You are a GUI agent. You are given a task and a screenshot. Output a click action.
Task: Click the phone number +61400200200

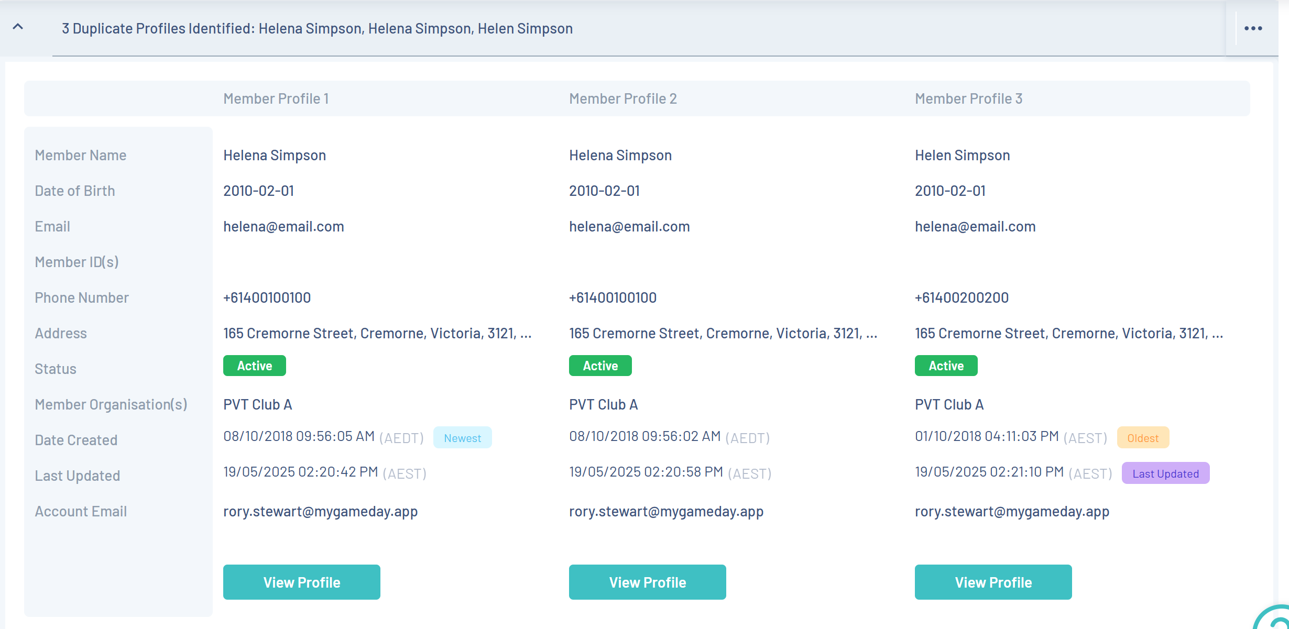pos(962,297)
